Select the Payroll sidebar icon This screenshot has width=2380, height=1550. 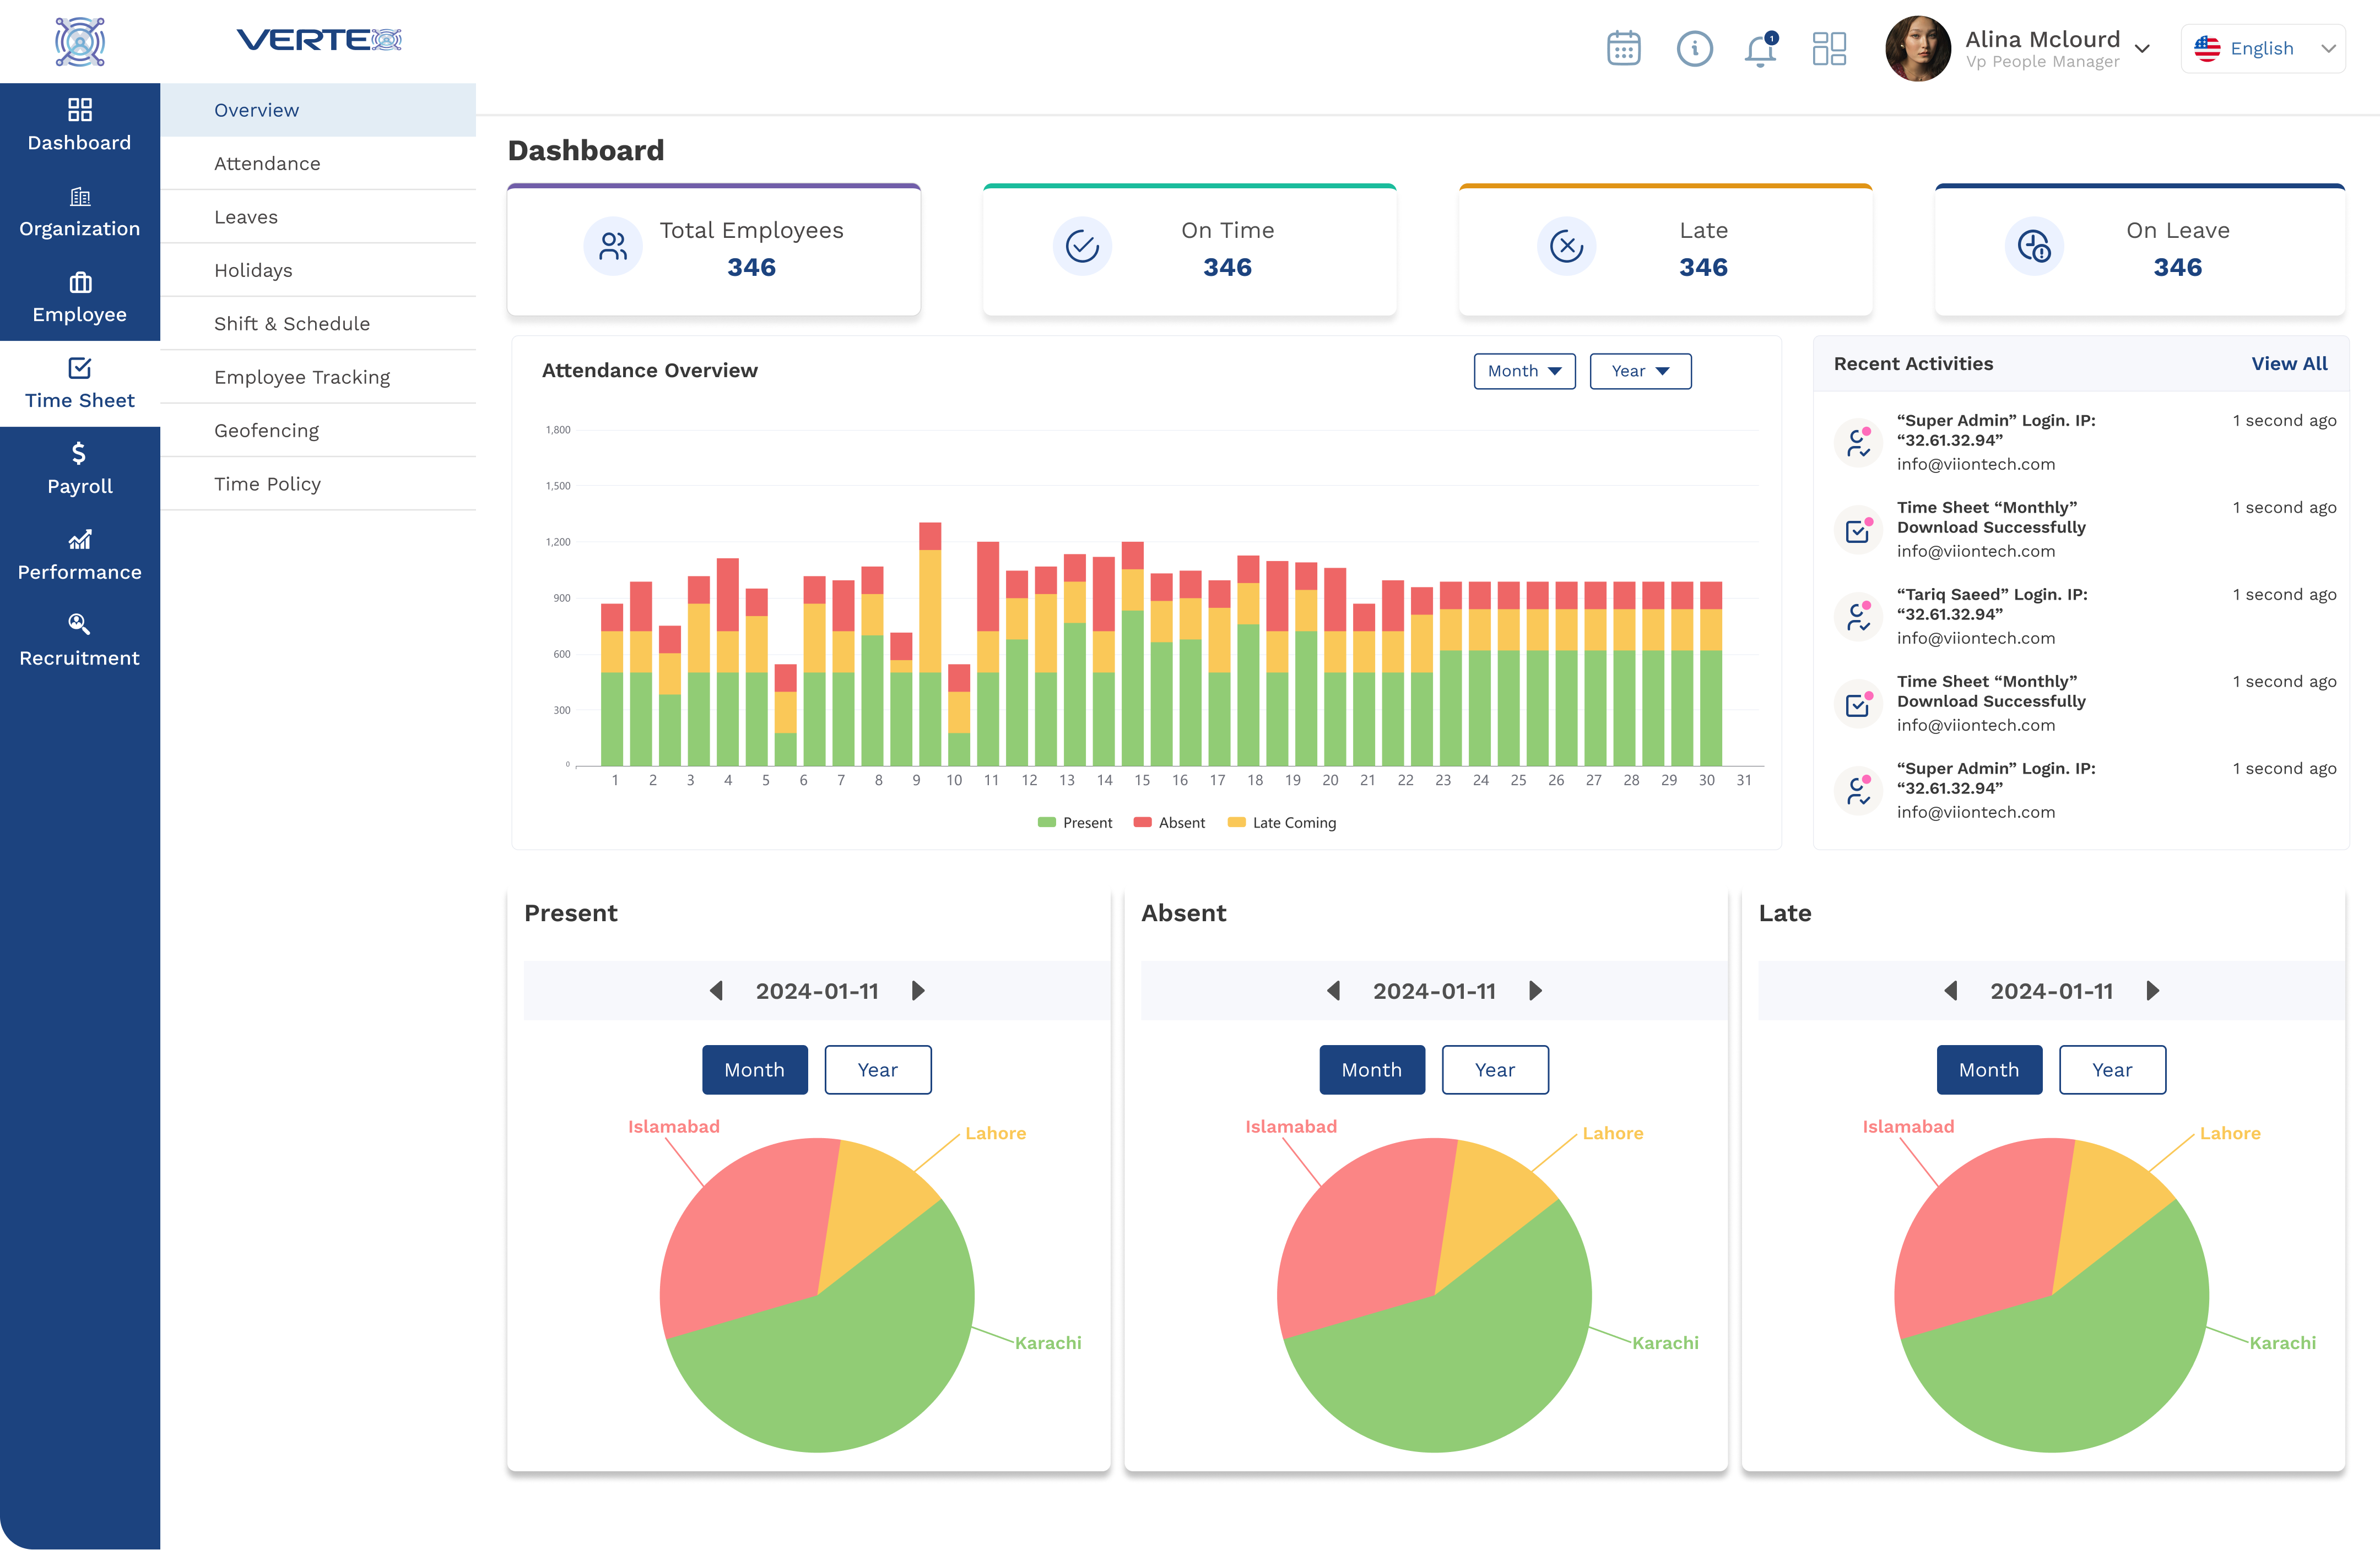tap(79, 467)
